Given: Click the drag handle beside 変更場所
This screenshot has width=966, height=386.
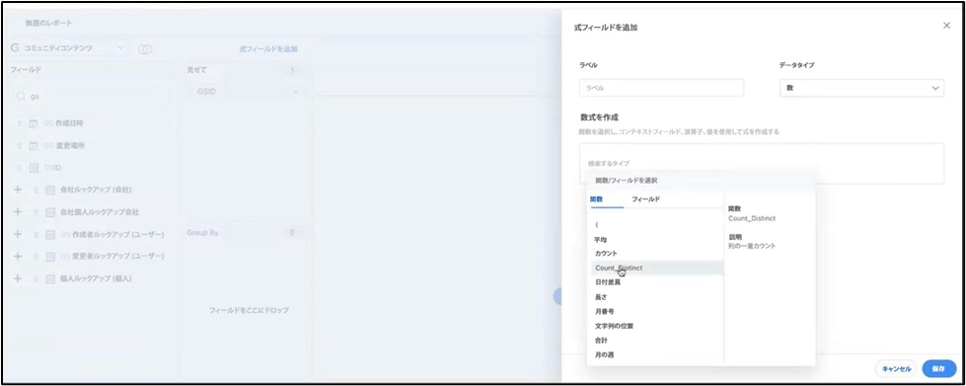Looking at the screenshot, I should pyautogui.click(x=19, y=146).
